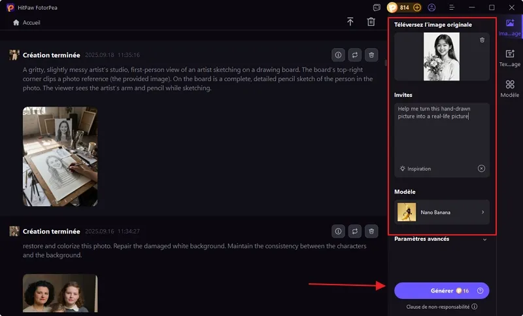Viewport: 523px width, 316px height.
Task: Open the Nano Banana model selector
Action: coord(441,212)
